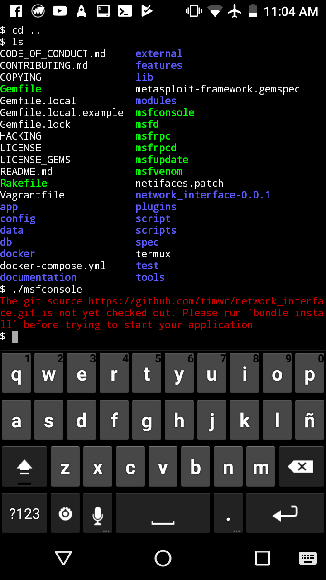
Task: Tap the ñ key
Action: coord(310,420)
